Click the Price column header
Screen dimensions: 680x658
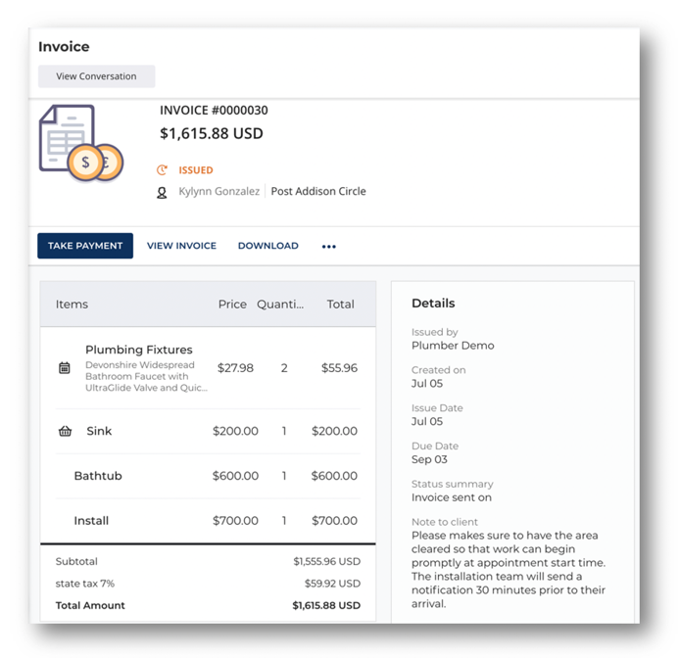pyautogui.click(x=232, y=305)
